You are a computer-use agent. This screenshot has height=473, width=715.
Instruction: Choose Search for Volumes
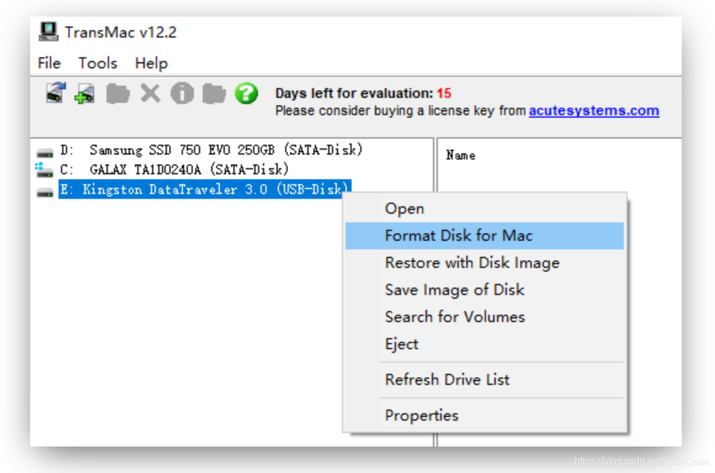pyautogui.click(x=484, y=317)
